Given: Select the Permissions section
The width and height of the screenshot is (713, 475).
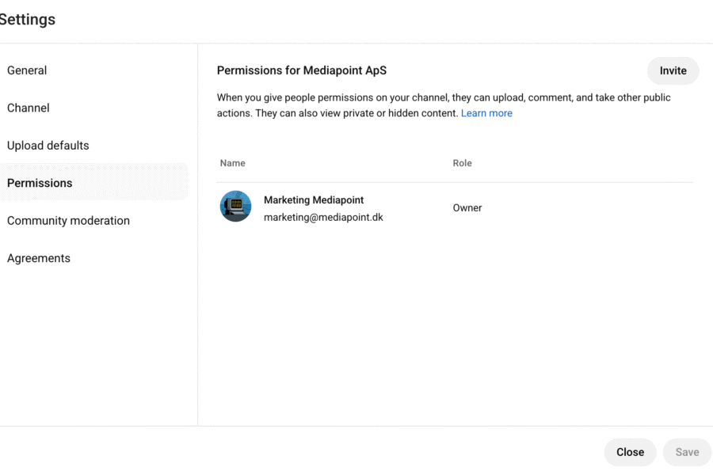Looking at the screenshot, I should pos(93,183).
